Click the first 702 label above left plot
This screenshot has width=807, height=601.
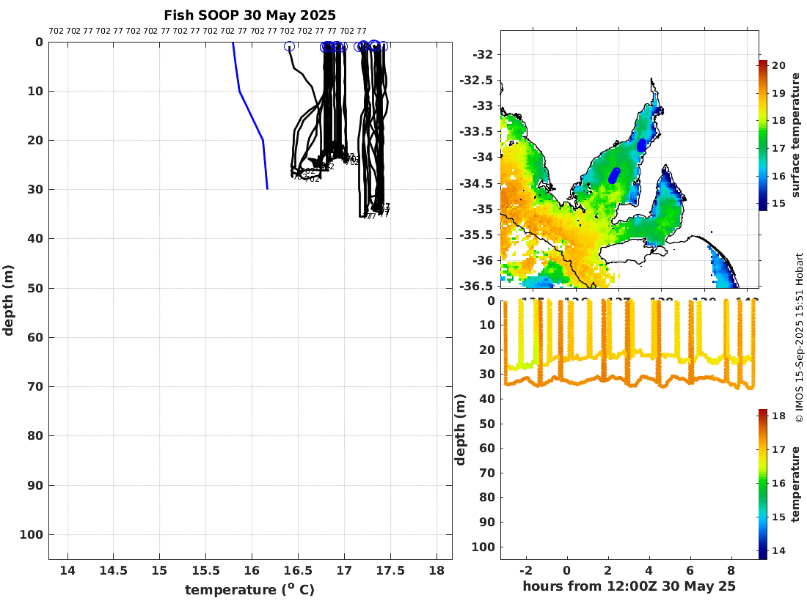coord(56,31)
